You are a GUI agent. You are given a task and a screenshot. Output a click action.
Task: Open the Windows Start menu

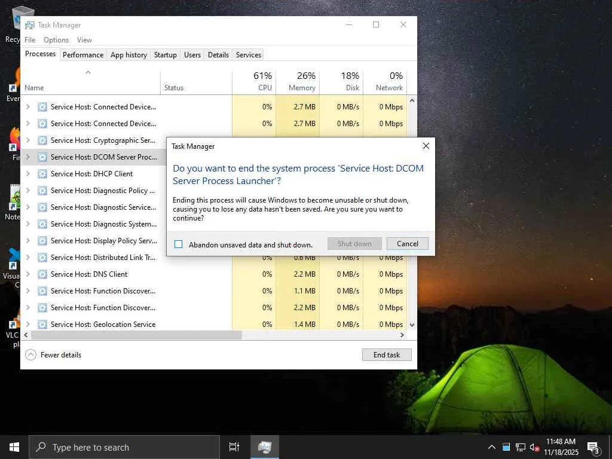click(14, 447)
